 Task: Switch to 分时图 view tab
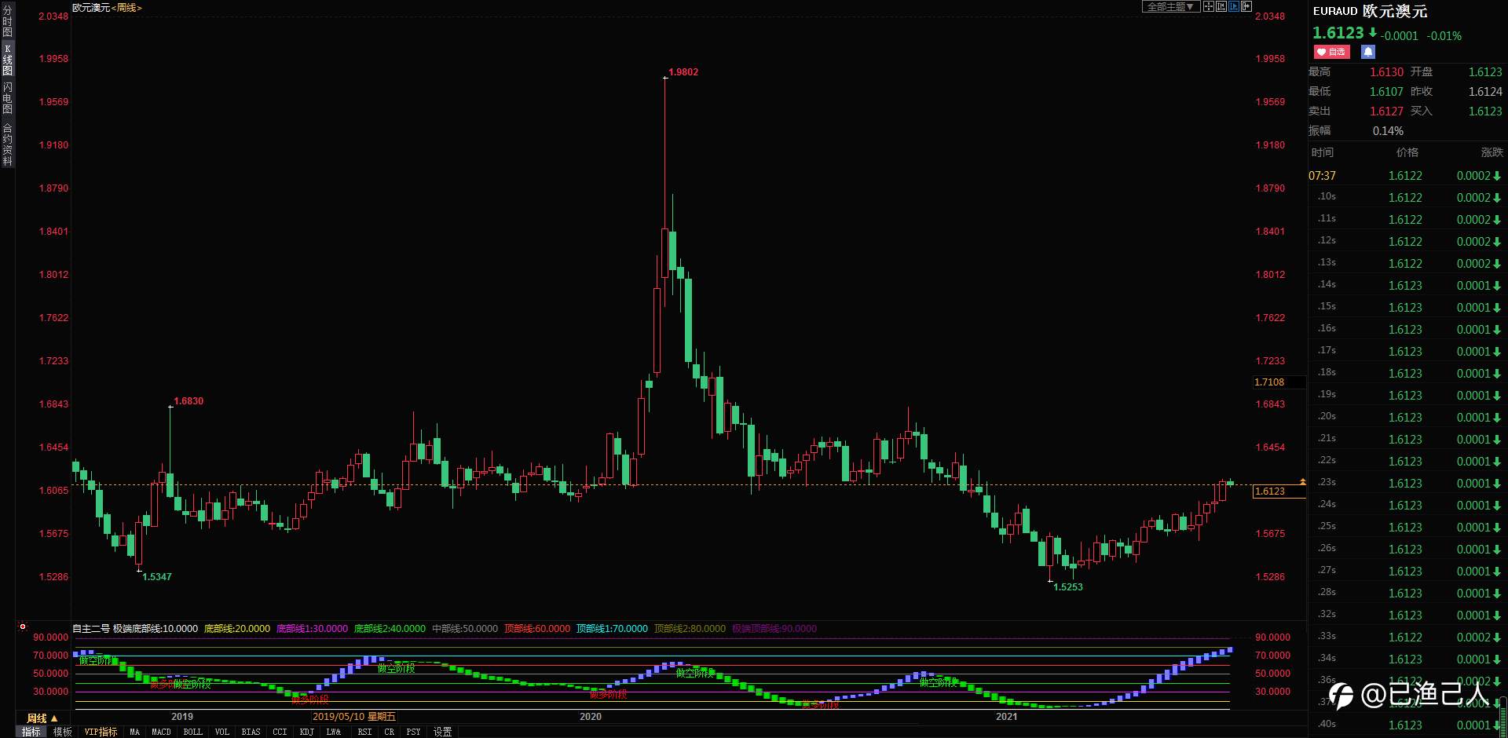point(7,21)
